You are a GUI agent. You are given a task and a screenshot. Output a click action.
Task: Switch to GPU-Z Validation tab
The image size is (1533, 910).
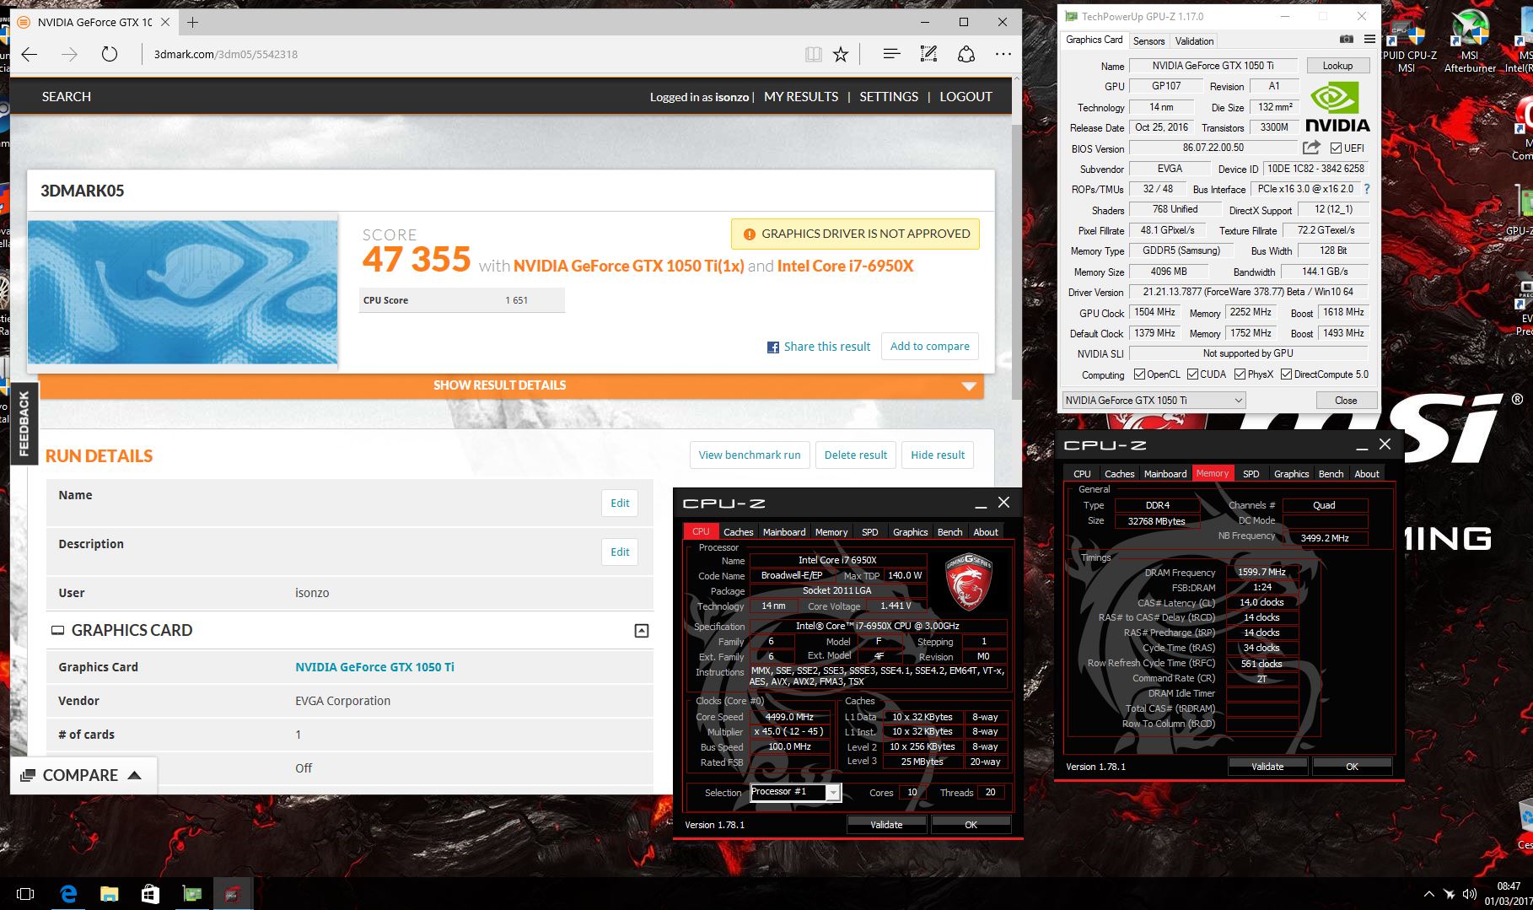(1194, 40)
